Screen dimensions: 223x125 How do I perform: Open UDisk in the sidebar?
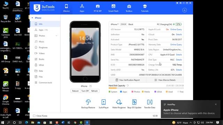(45, 65)
